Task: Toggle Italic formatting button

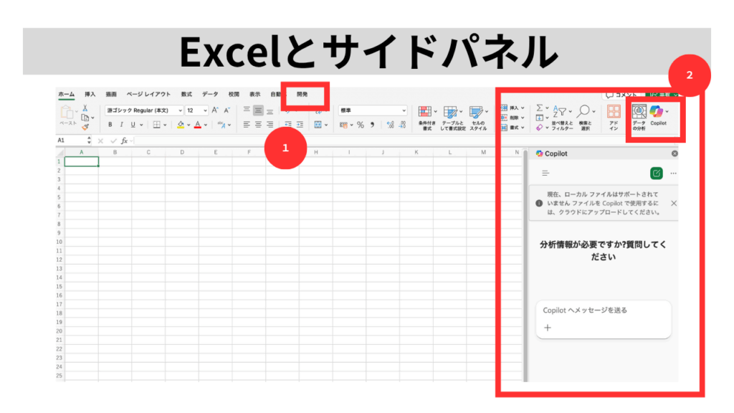Action: click(122, 125)
